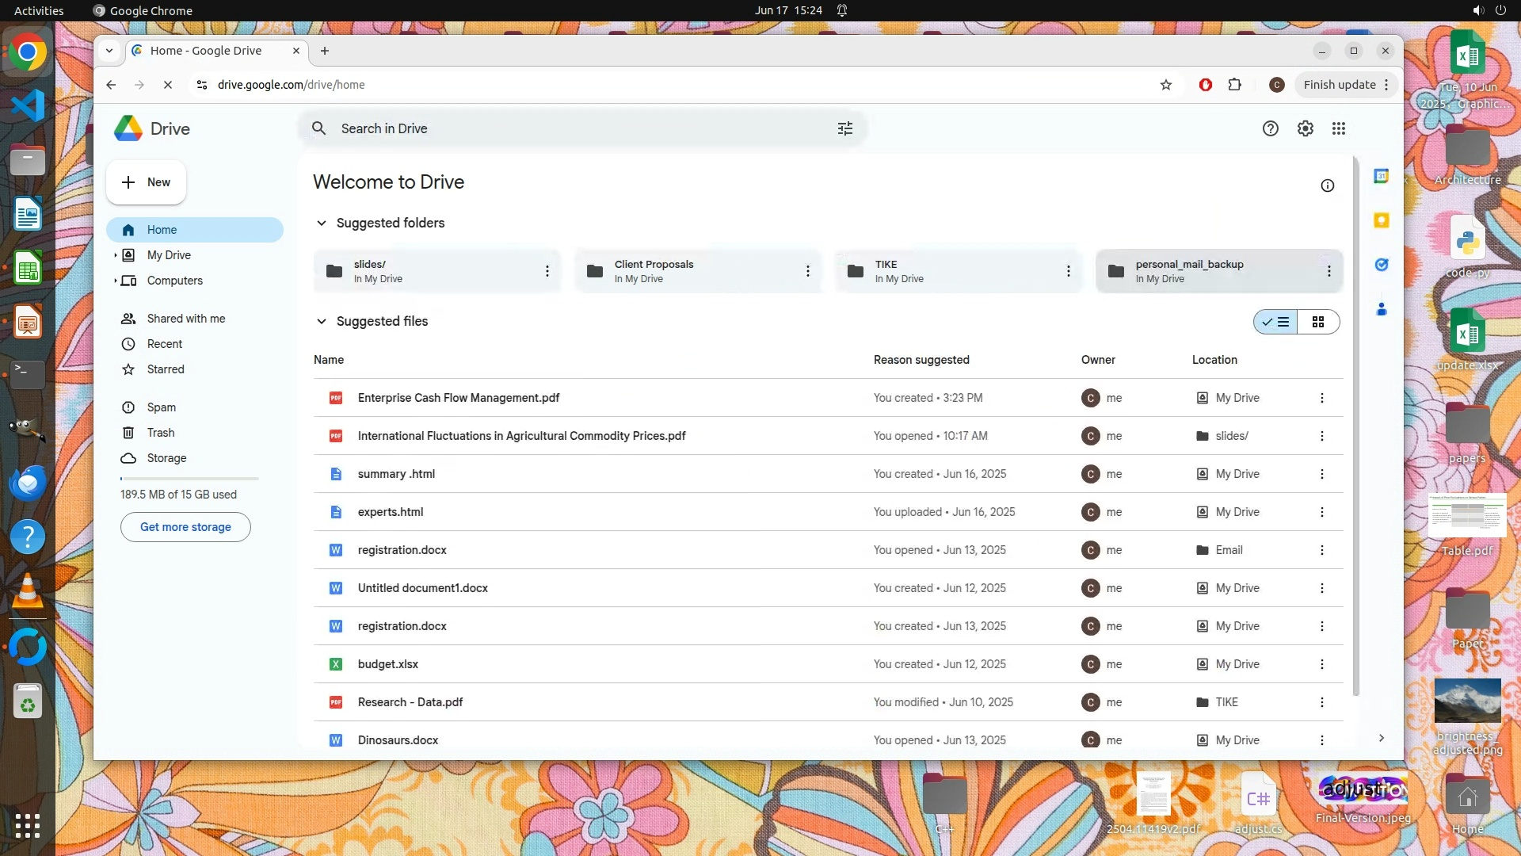Click the Support help icon
The height and width of the screenshot is (856, 1521).
(1270, 128)
